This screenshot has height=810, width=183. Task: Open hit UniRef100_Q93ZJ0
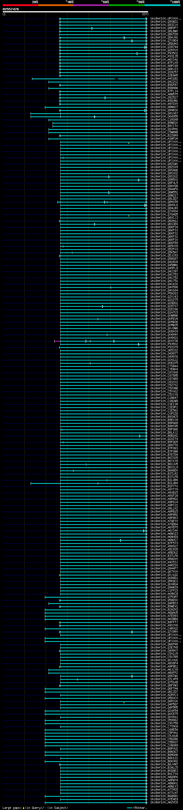pyautogui.click(x=164, y=25)
